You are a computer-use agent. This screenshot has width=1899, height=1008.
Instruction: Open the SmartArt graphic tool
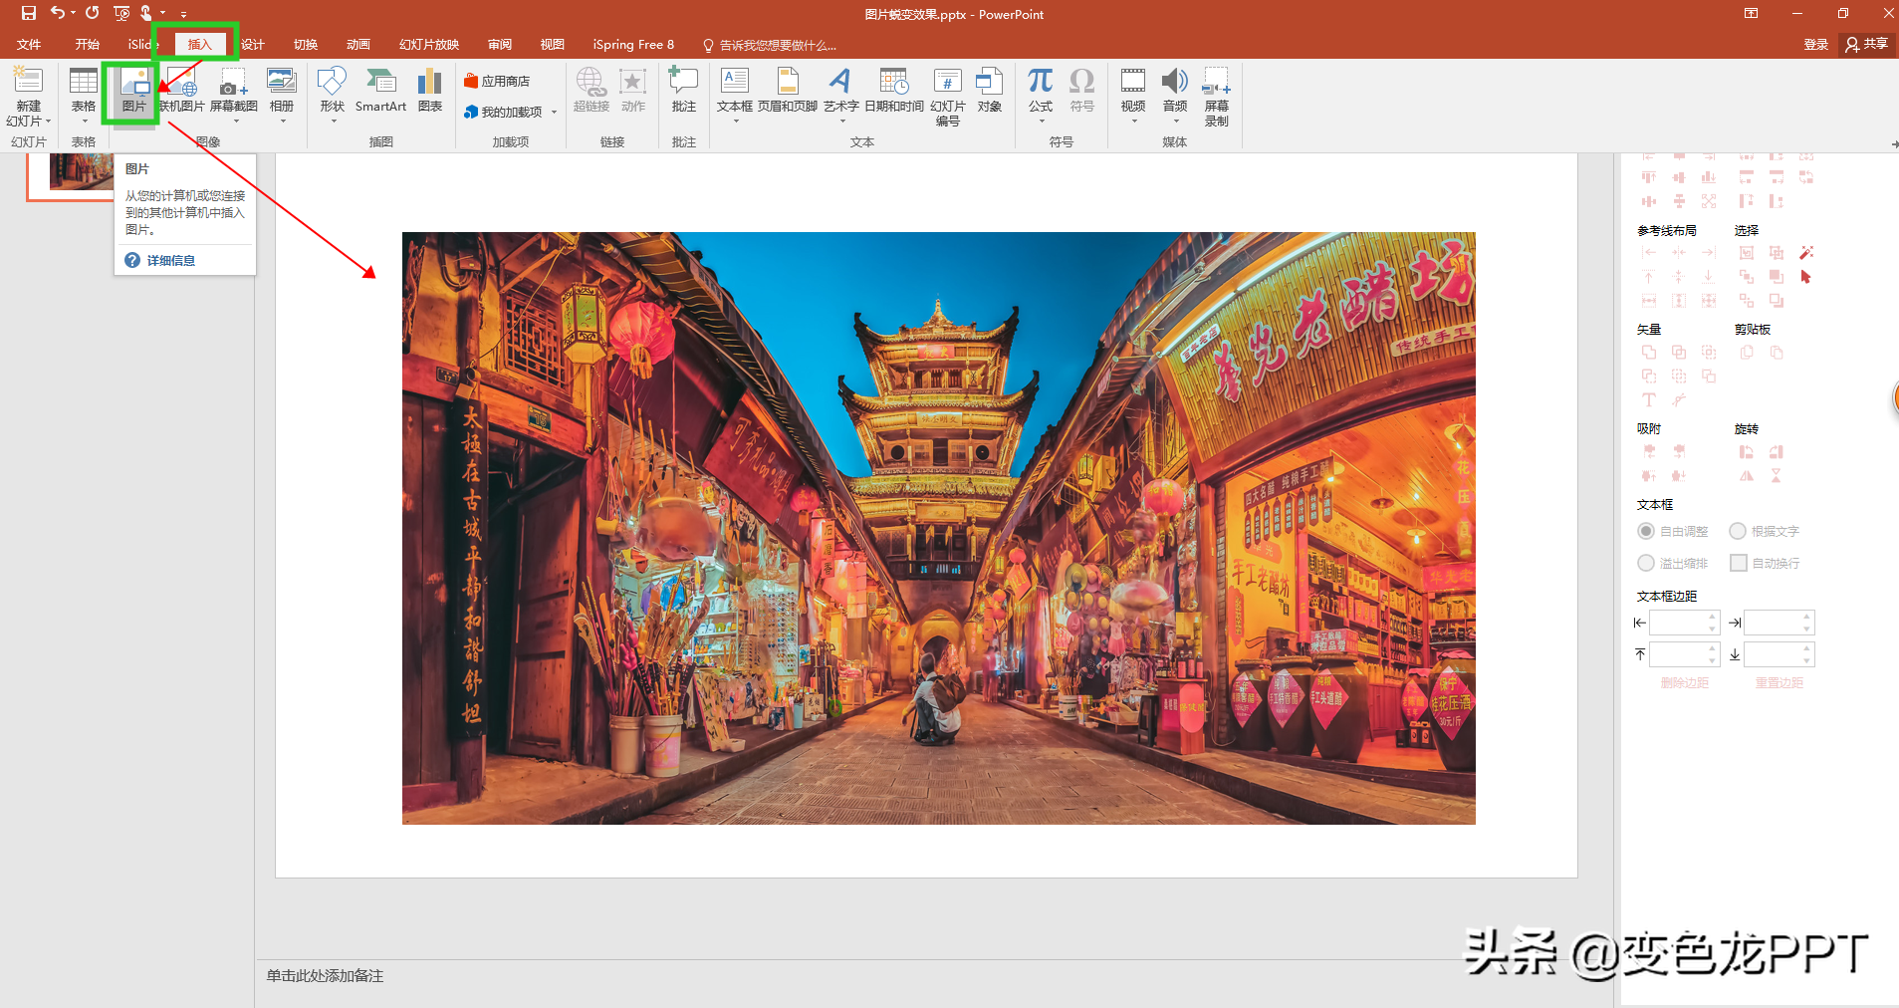pyautogui.click(x=380, y=90)
